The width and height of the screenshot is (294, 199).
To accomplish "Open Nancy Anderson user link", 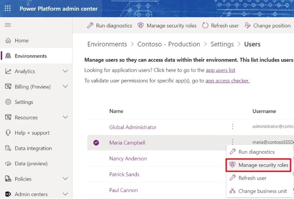I will (x=128, y=158).
